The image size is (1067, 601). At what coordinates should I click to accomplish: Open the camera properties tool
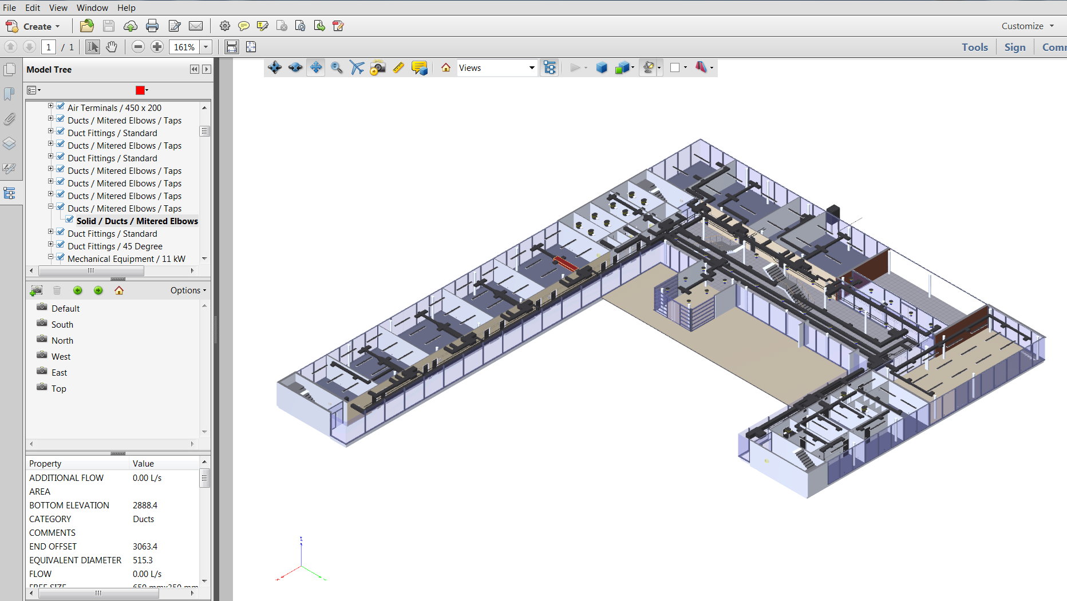coord(377,67)
